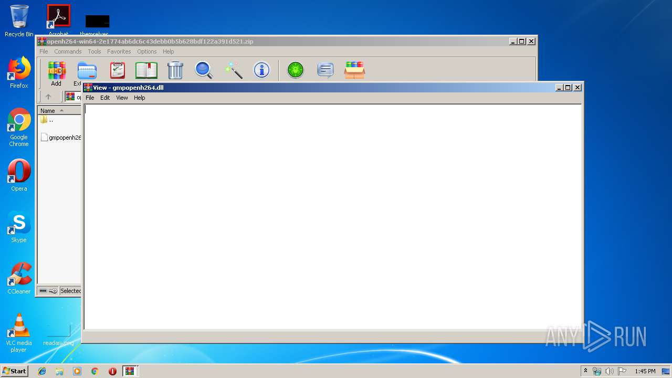Viewport: 672px width, 378px height.
Task: Click the Show Desktop button in the tray
Action: click(666, 371)
